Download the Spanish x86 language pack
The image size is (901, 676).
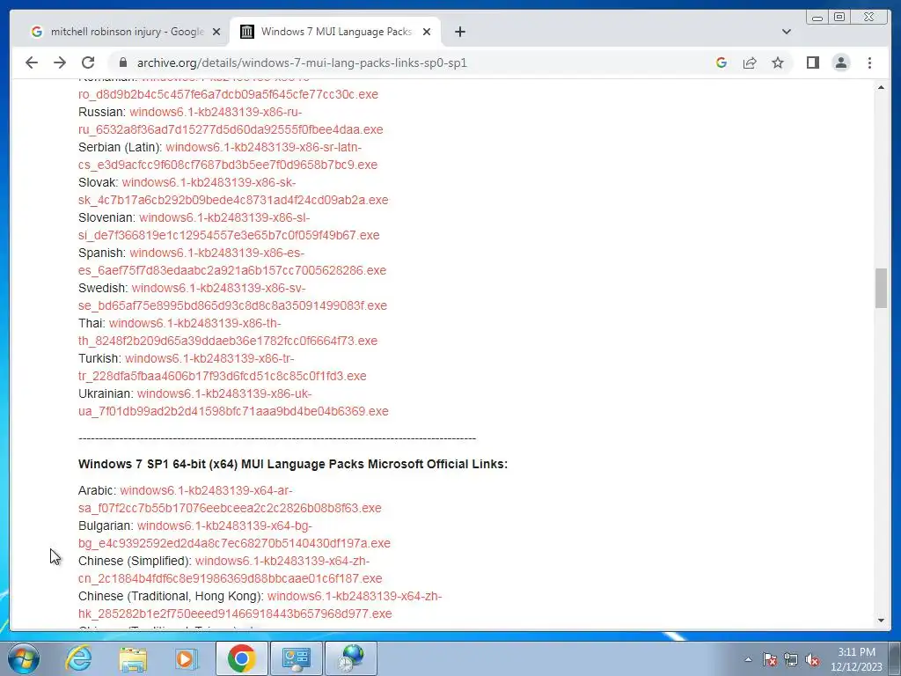[232, 261]
